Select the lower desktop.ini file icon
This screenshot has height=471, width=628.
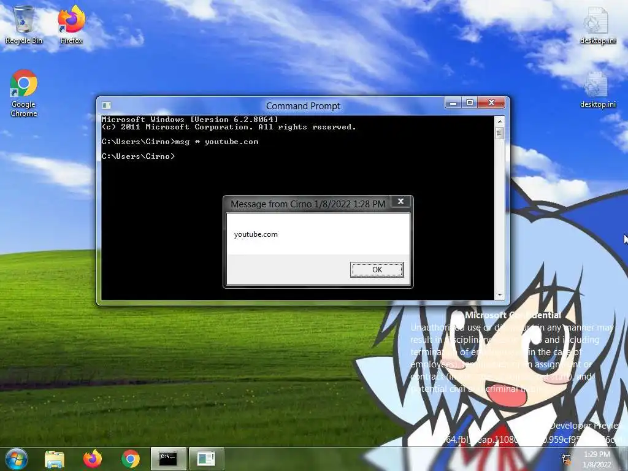(597, 89)
